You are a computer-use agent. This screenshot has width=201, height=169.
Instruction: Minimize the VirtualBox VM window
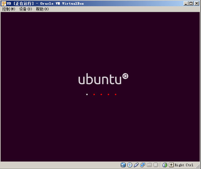(186, 3)
